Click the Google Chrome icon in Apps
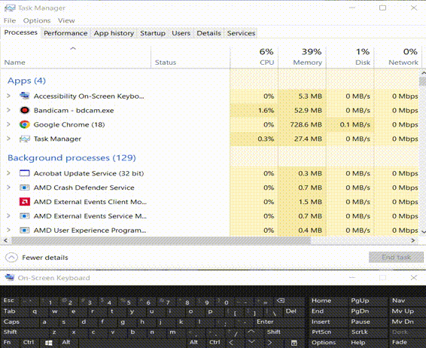 pos(24,124)
